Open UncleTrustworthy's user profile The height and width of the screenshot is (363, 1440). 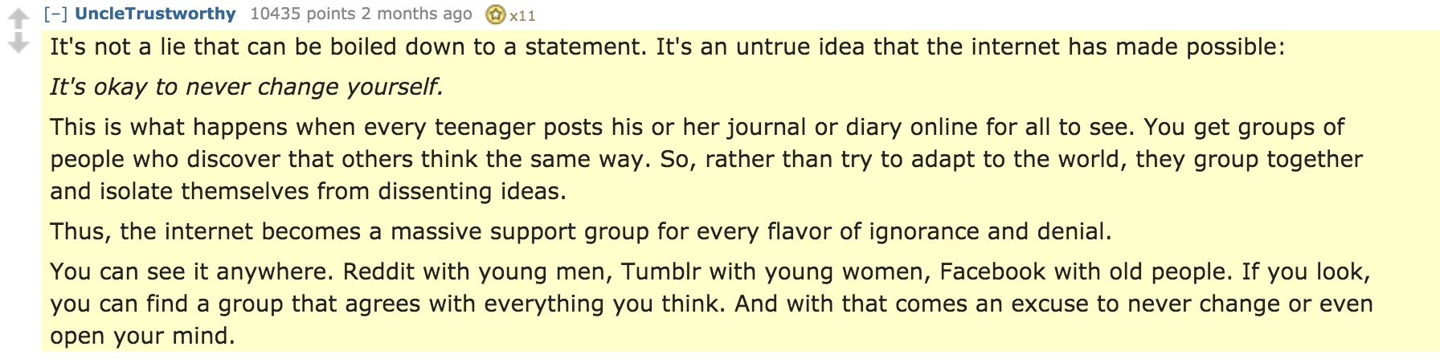(155, 14)
